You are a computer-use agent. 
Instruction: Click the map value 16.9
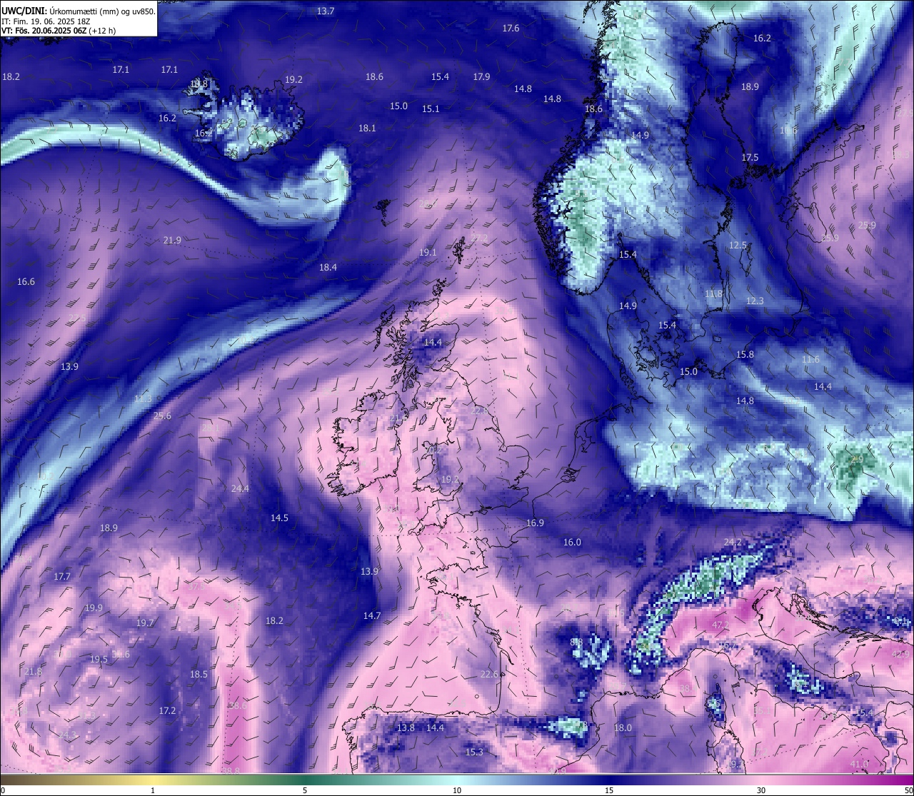(535, 523)
